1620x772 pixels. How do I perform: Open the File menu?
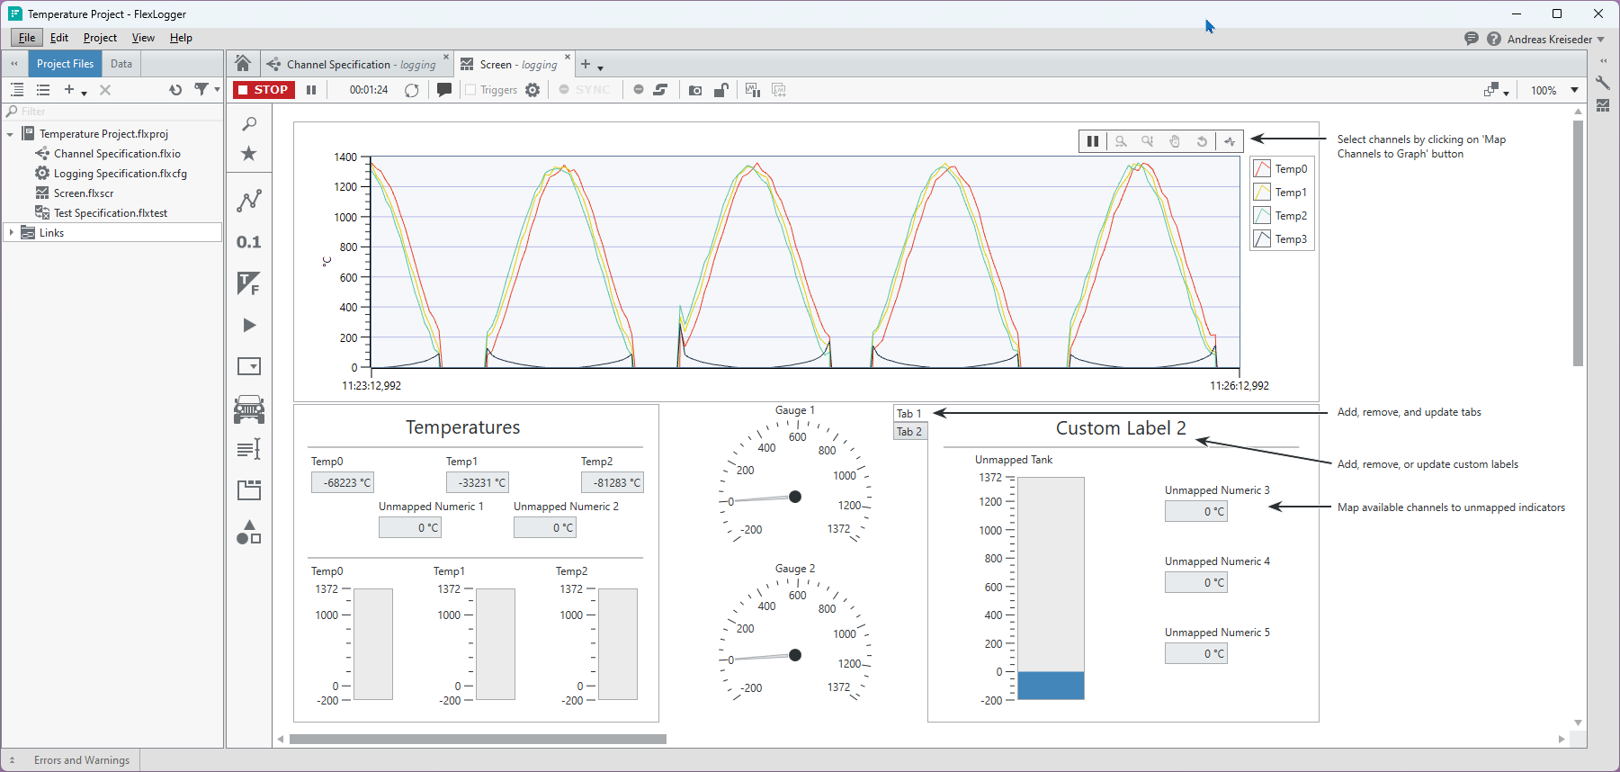coord(27,38)
